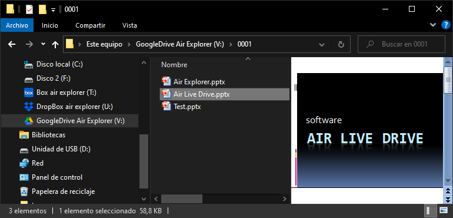This screenshot has height=218, width=453.
Task: Click 0001 in the address path
Action: tap(244, 44)
